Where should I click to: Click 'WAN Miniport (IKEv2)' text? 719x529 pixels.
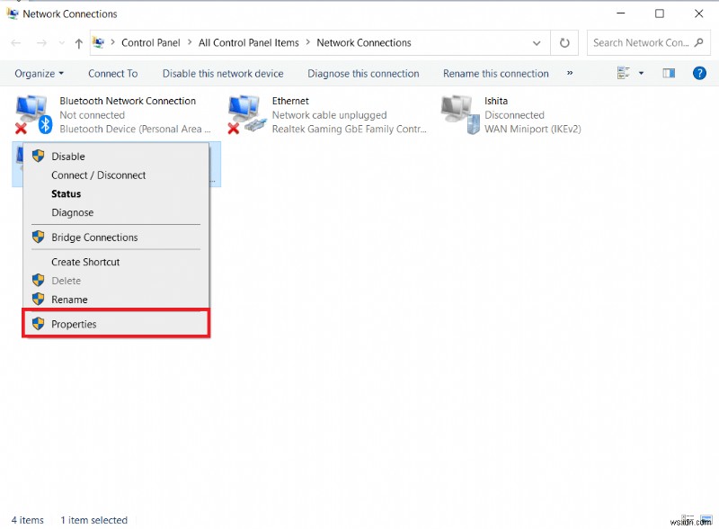(x=532, y=129)
